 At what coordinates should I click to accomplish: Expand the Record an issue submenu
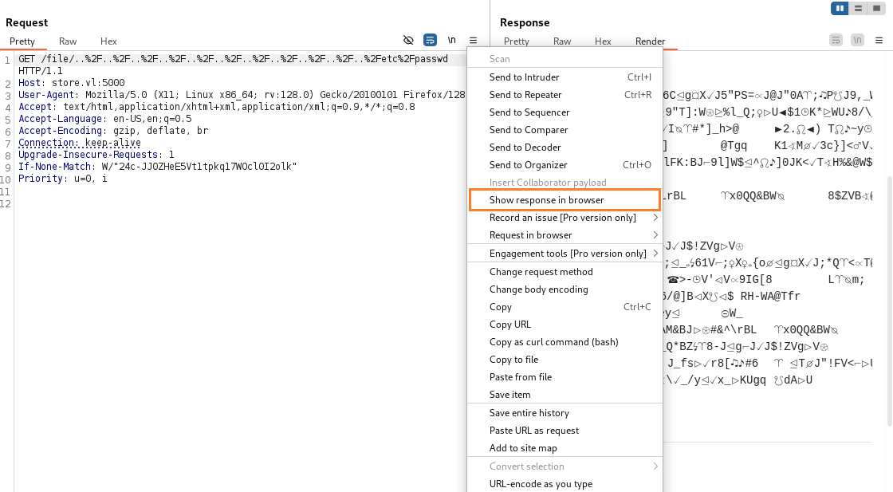coord(565,218)
